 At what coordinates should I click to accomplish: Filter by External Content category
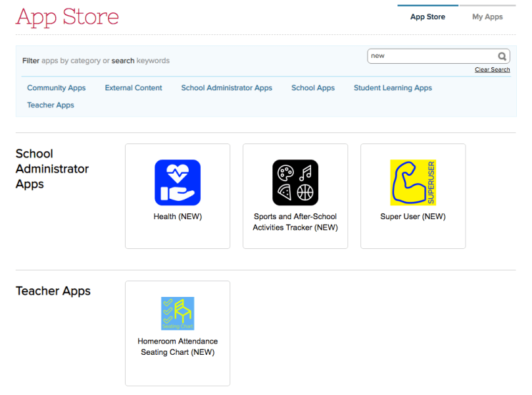(x=133, y=88)
